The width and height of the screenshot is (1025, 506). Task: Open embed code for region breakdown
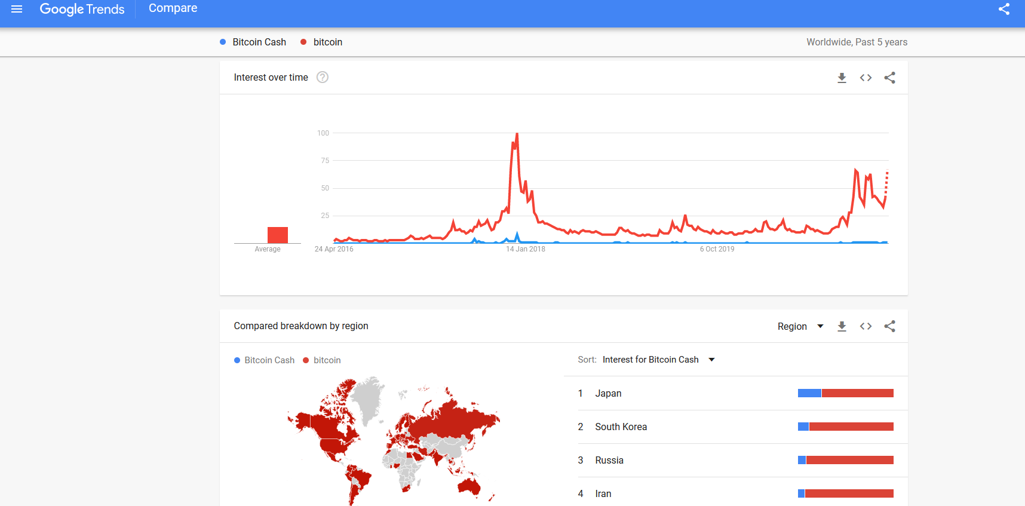tap(866, 326)
